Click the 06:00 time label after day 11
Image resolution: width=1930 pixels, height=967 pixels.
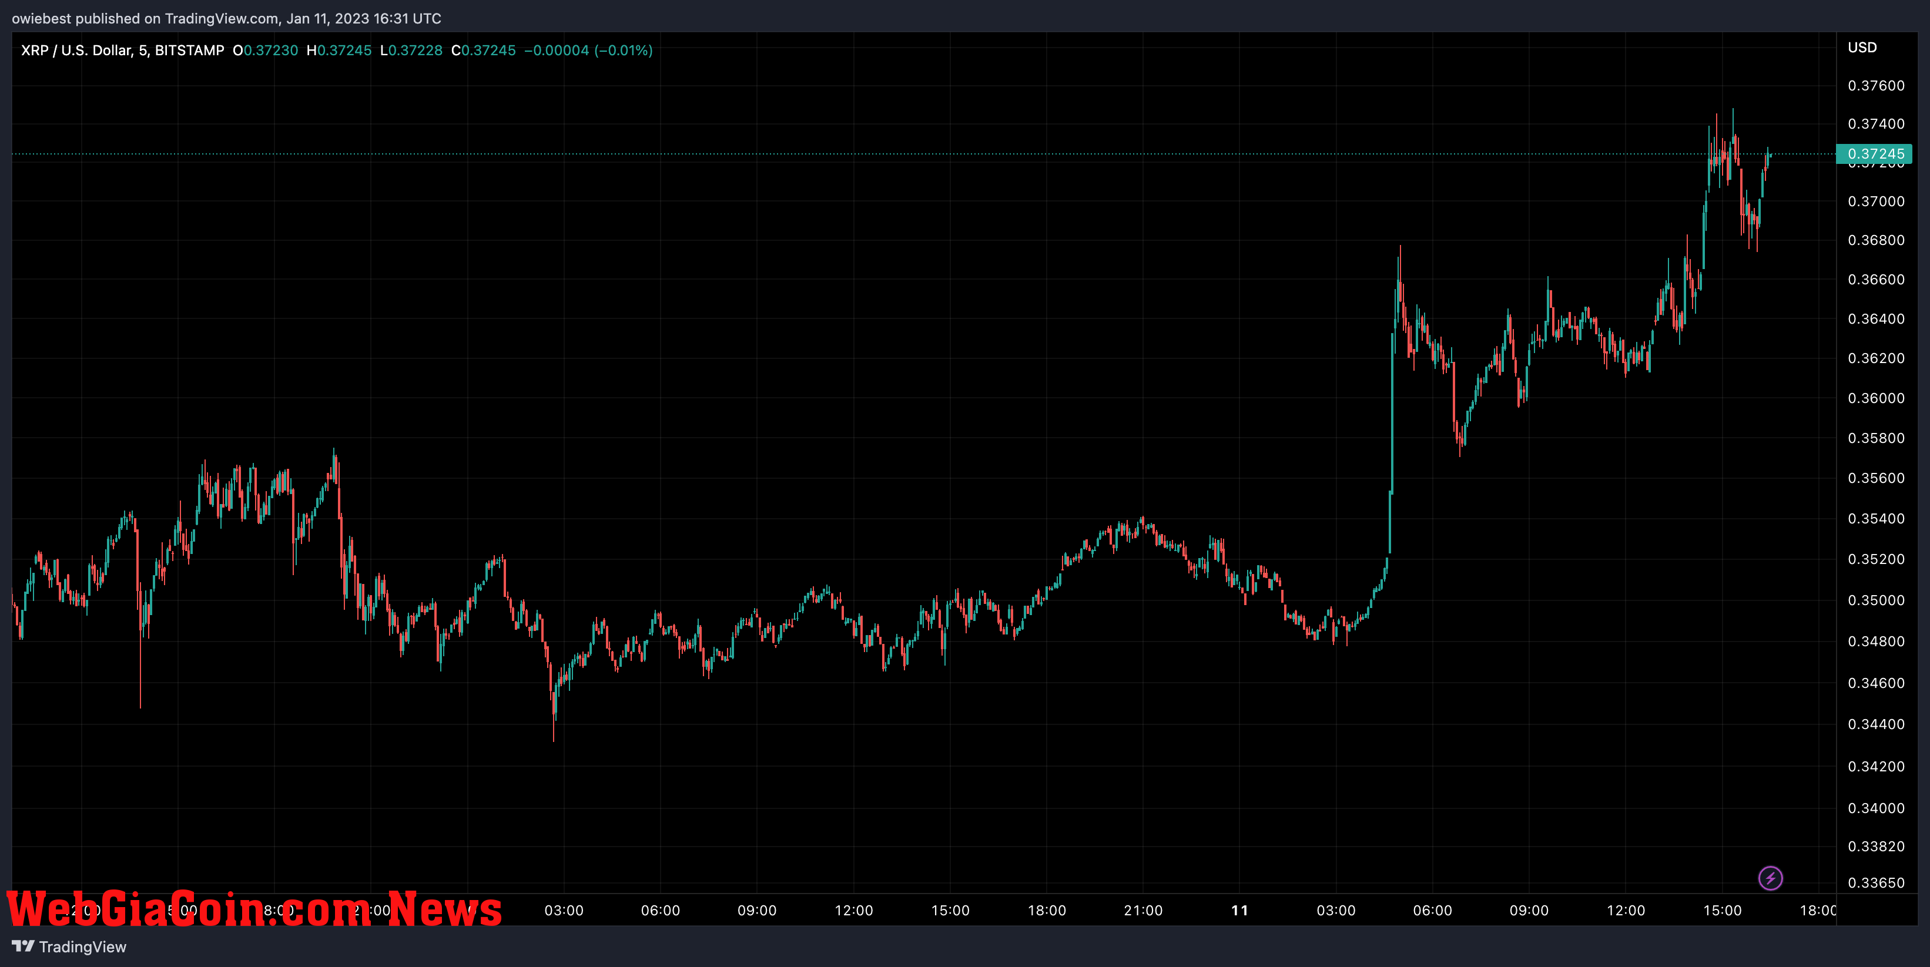coord(1433,910)
